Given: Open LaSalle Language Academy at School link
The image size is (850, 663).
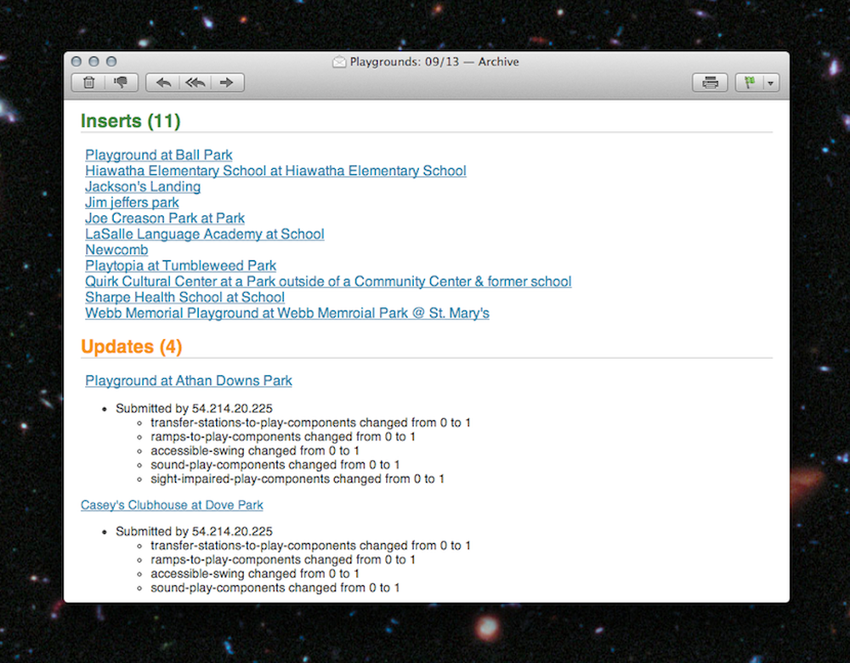Looking at the screenshot, I should (204, 234).
